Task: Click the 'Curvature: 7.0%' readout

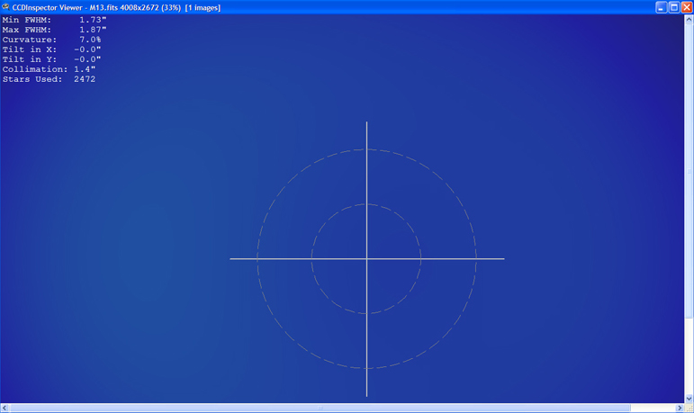Action: (52, 40)
